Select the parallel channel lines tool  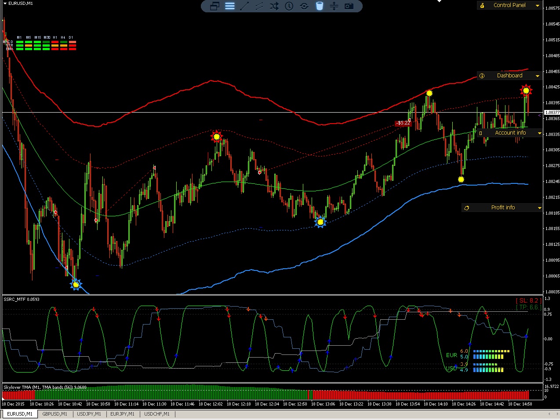tap(259, 6)
